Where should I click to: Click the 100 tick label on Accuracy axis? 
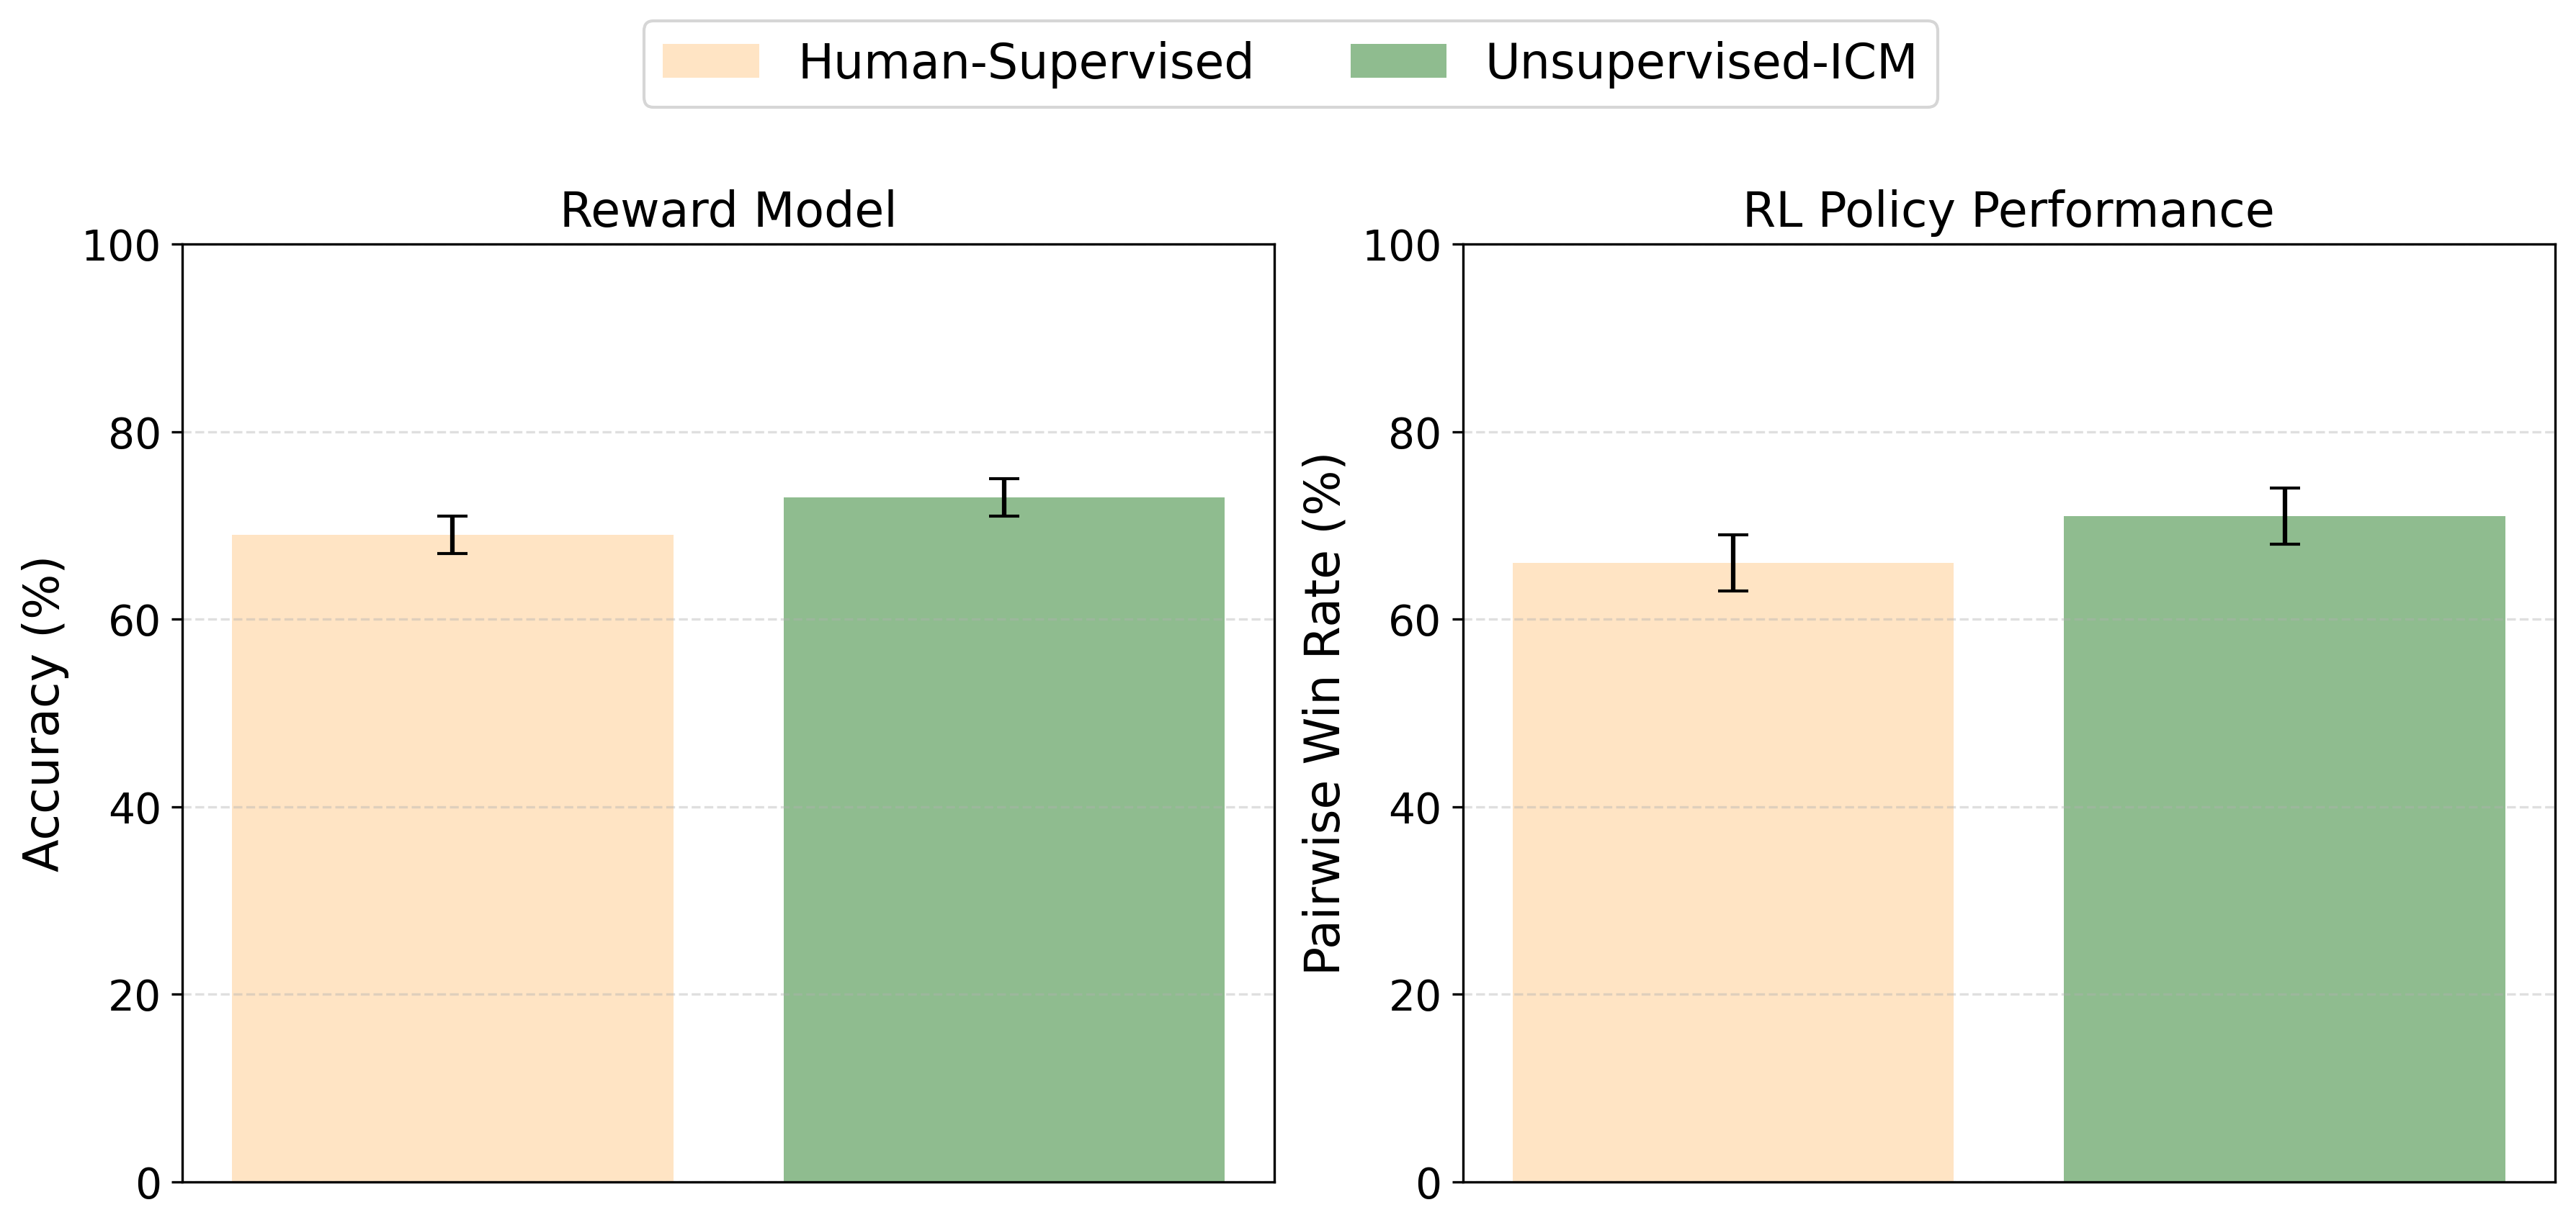121,245
